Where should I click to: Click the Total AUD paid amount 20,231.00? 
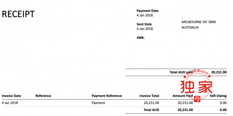pyautogui.click(x=219, y=72)
